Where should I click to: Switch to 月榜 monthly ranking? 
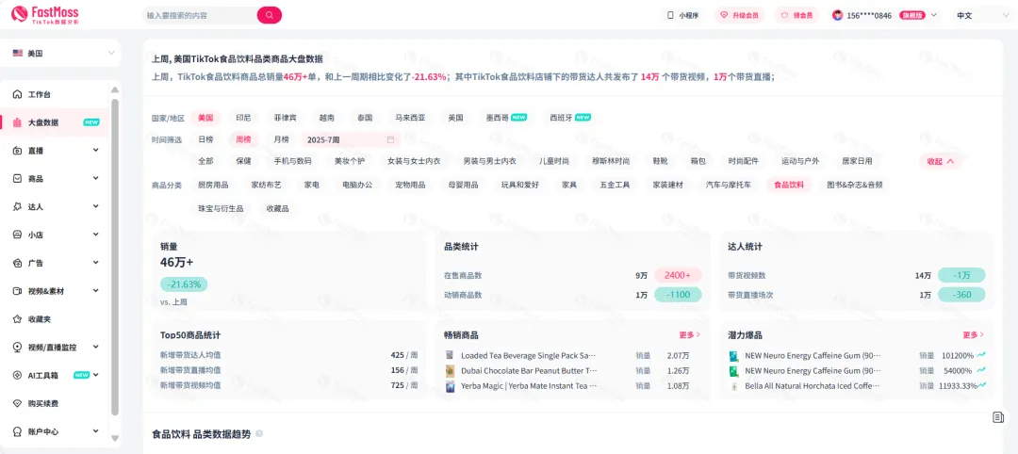coord(281,139)
